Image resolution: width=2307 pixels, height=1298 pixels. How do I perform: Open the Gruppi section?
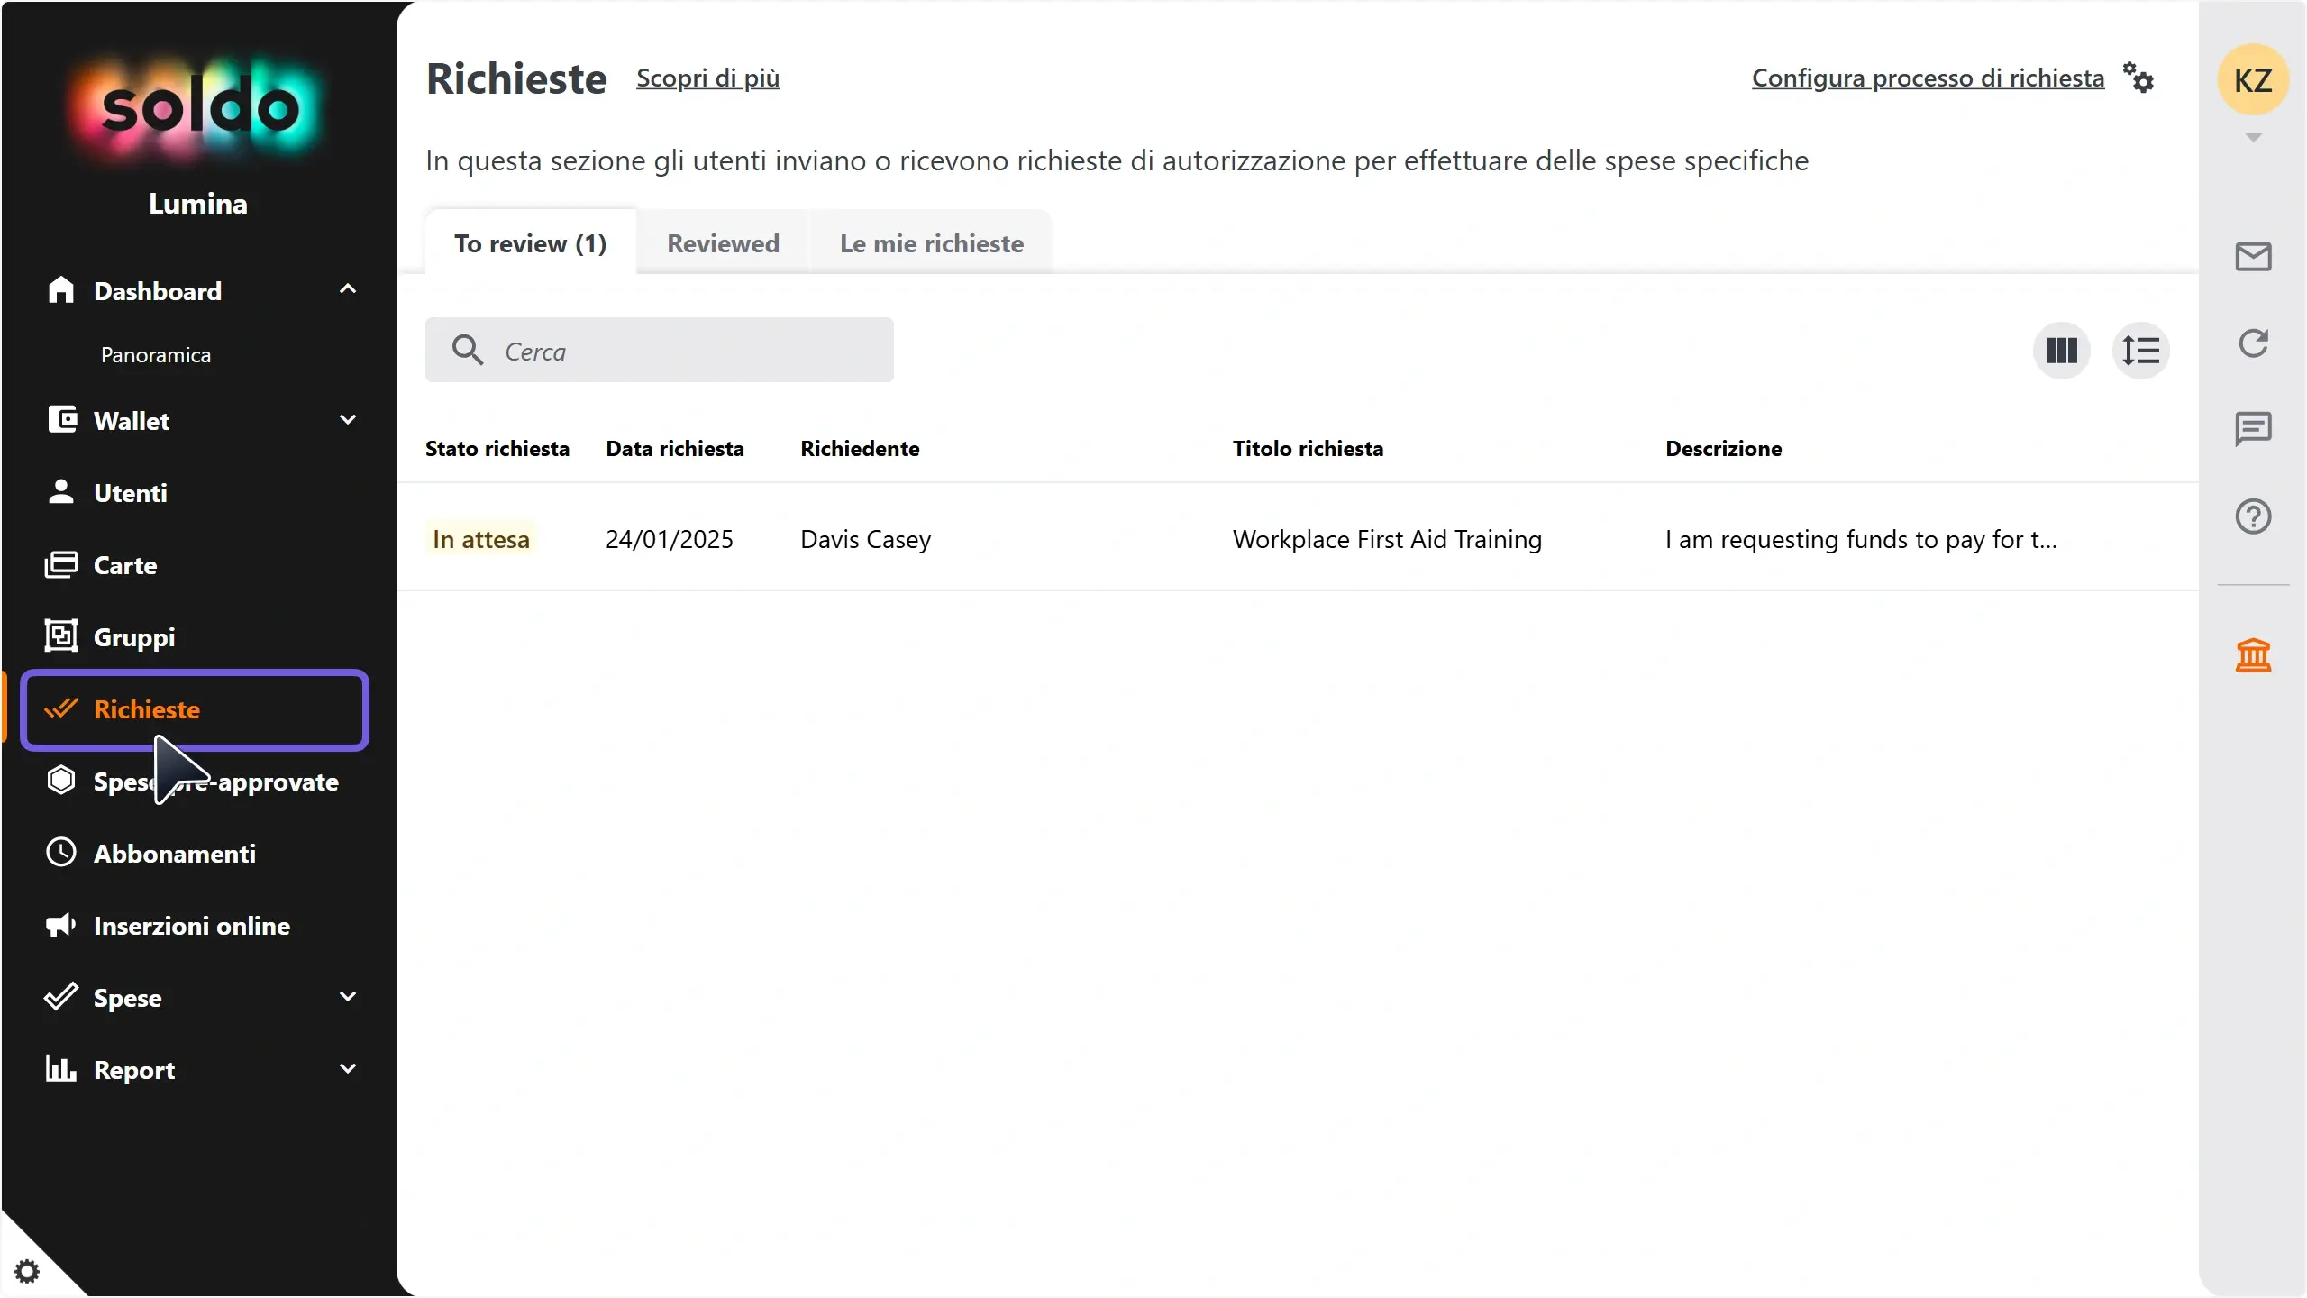pyautogui.click(x=134, y=637)
